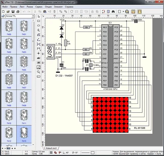Duplicate selection with the x2 icon
164x156 pixels.
point(49,12)
